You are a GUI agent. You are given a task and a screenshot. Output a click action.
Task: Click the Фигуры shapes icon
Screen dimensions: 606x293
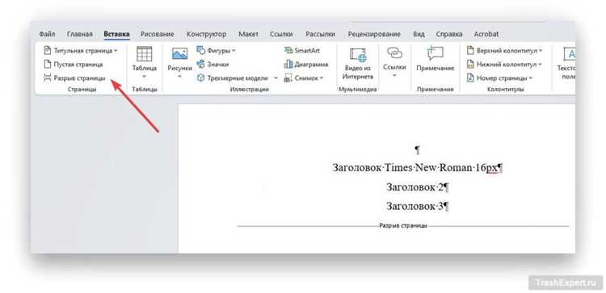(x=201, y=51)
